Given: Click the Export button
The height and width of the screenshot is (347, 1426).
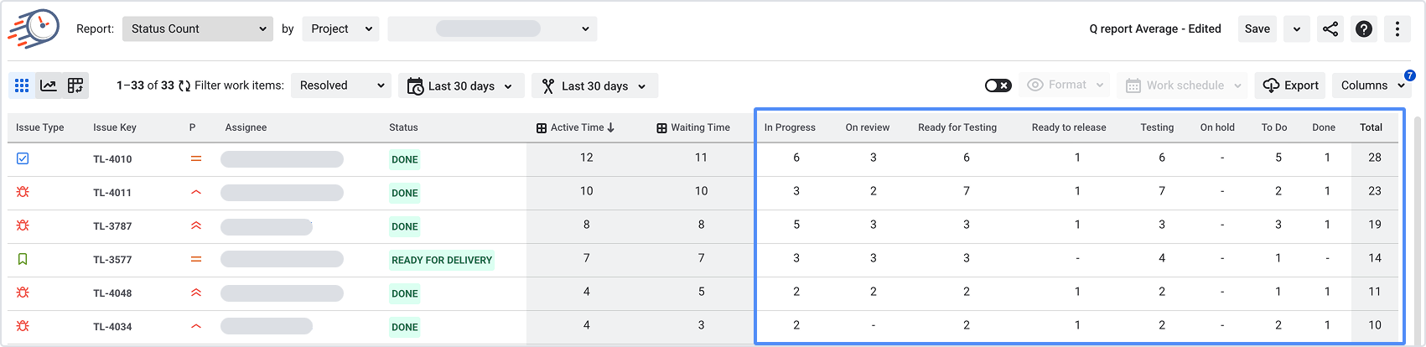Looking at the screenshot, I should point(1290,85).
